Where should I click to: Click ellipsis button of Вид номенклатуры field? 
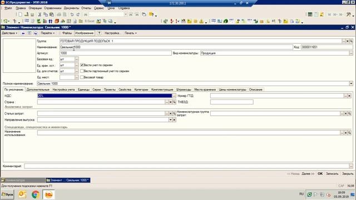[351, 53]
